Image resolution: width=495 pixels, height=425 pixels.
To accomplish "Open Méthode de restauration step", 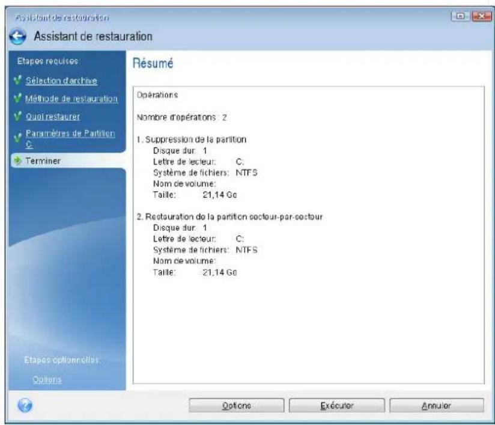I will [x=71, y=99].
